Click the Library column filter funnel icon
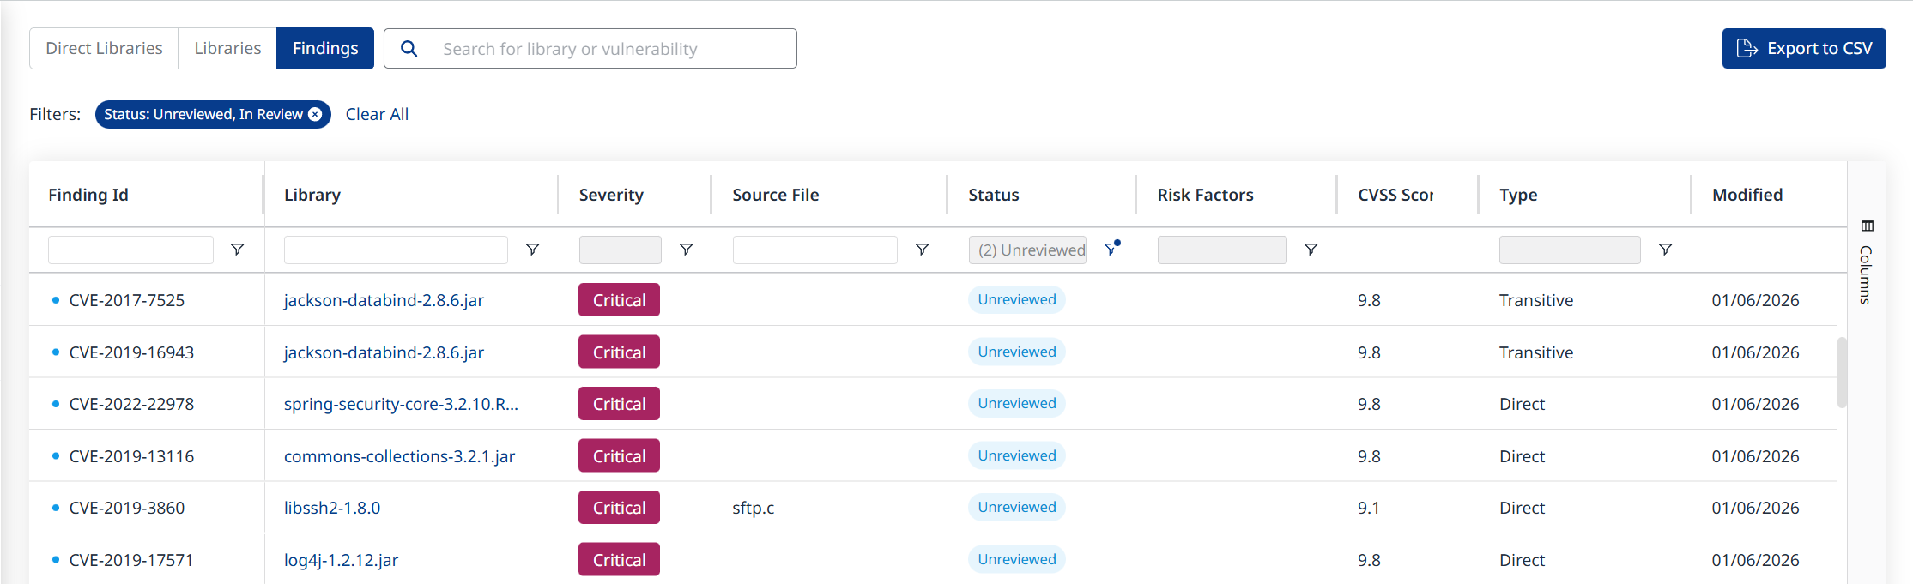Screen dimensions: 1913x584 (x=532, y=250)
